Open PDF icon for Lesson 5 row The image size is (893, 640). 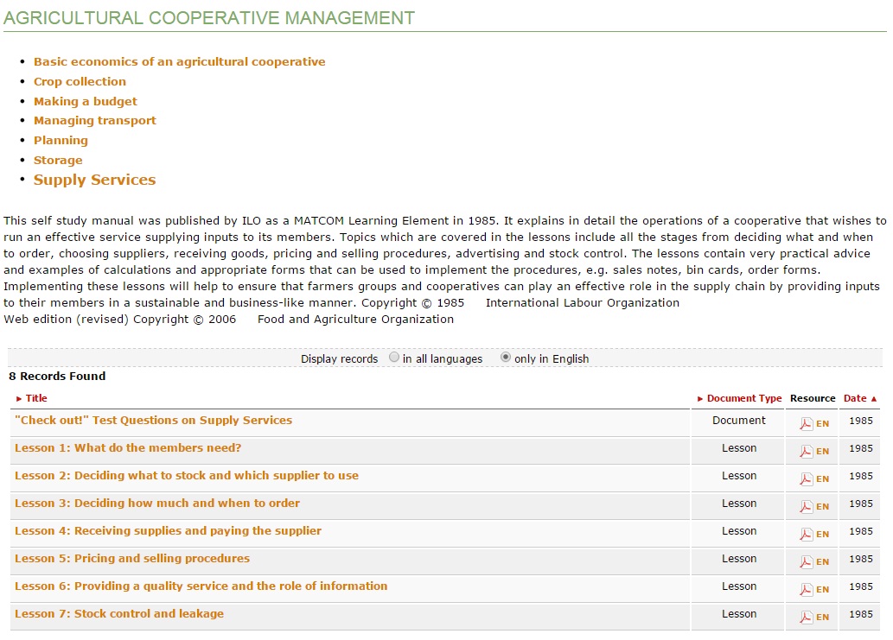(x=806, y=561)
